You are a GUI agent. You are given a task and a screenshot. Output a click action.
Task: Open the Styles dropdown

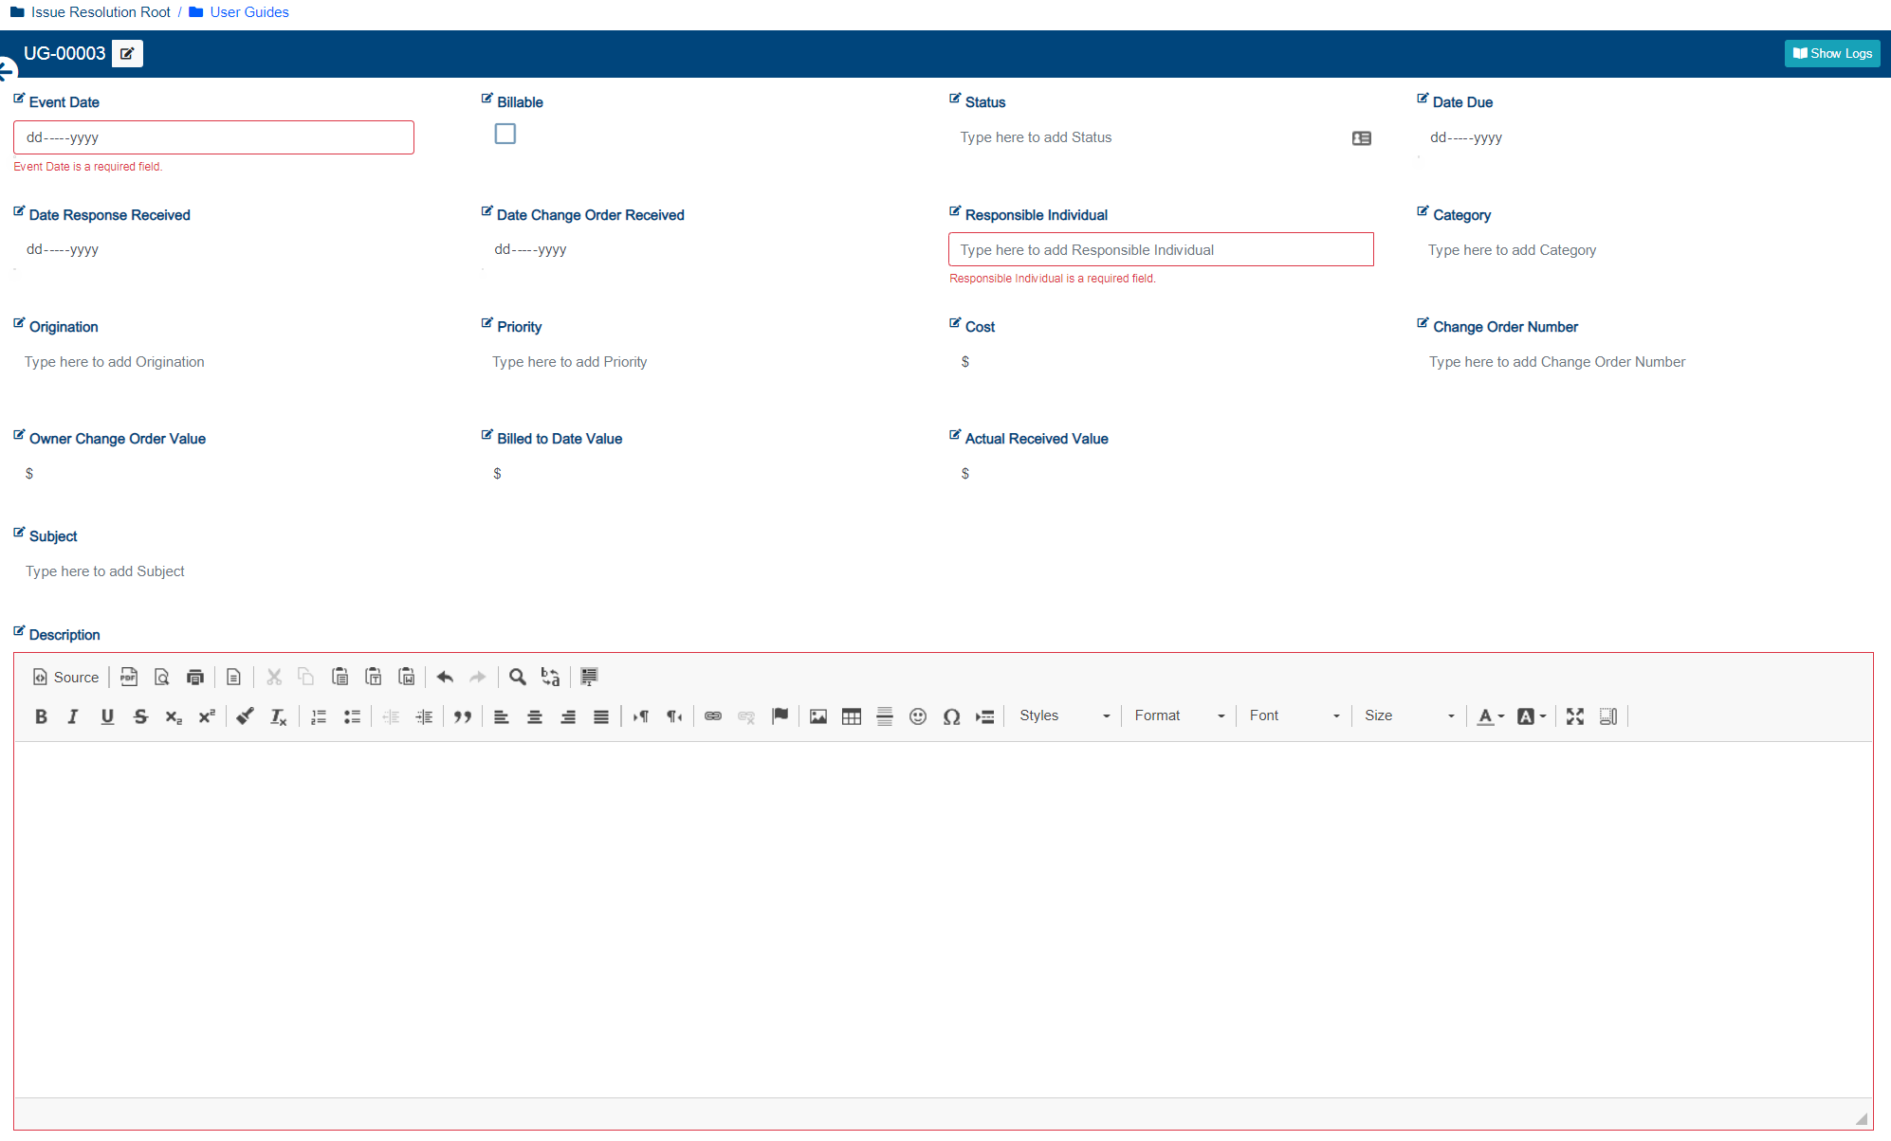[x=1064, y=715]
